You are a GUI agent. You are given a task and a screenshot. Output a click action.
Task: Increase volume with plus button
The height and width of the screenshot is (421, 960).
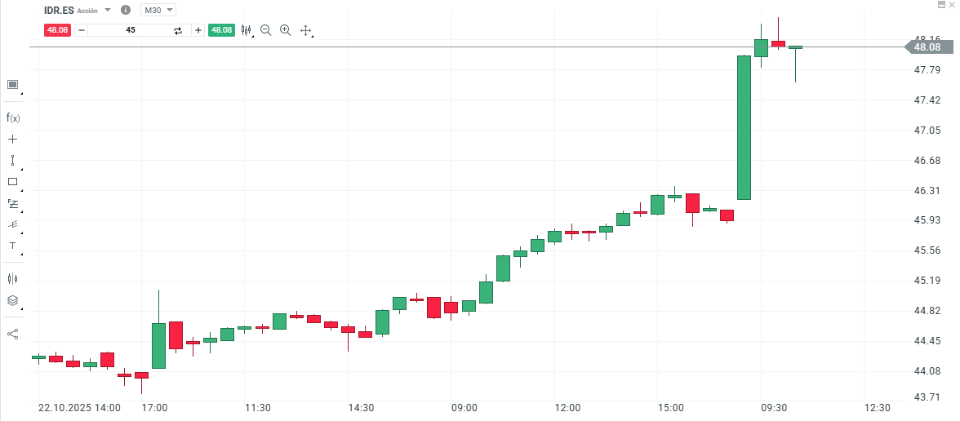(198, 30)
